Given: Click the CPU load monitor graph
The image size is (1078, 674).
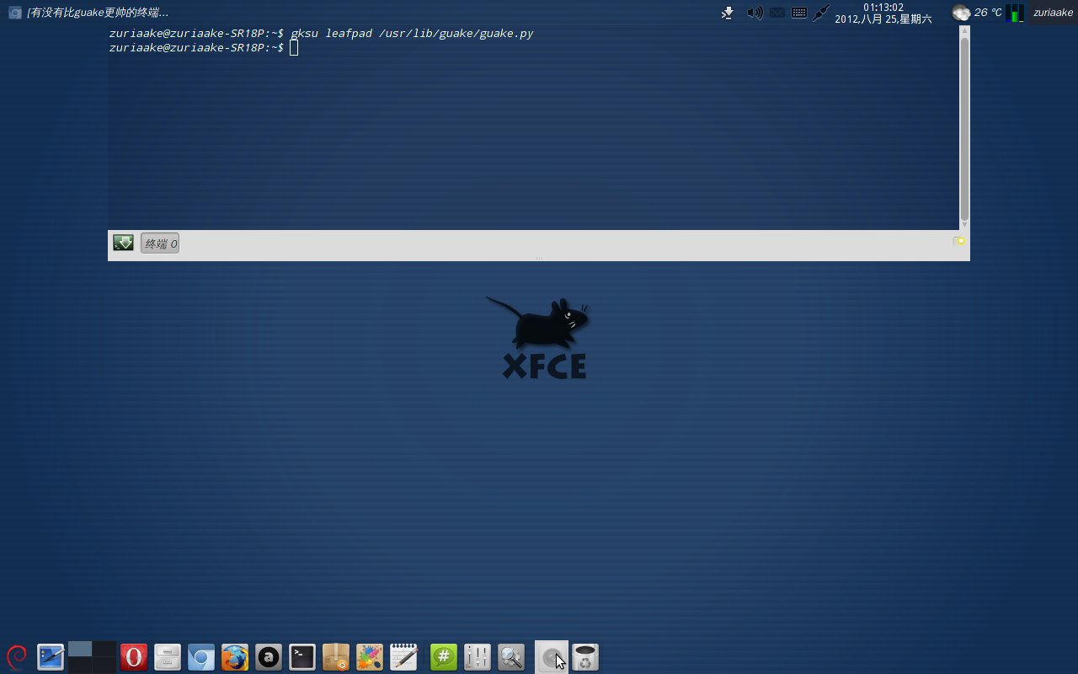Looking at the screenshot, I should (x=1015, y=13).
